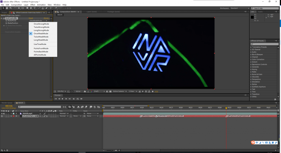Click the composition flowchart icon in viewer
This screenshot has height=153, width=281.
[149, 91]
